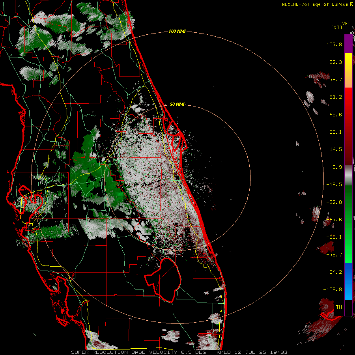Click the 92.3 velocity scale value
The height and width of the screenshot is (355, 355).
coord(336,62)
